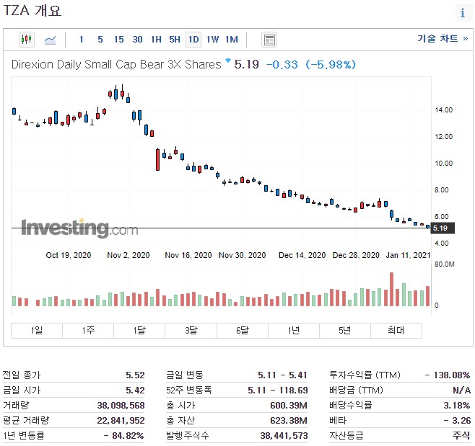The image size is (475, 446).
Task: Click the tallest red volume bar
Action: click(x=391, y=289)
